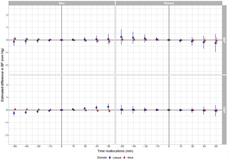This screenshot has height=160, width=228.
Task: Click Leisure point at −60 in Men DBP
Action: click(x=14, y=113)
